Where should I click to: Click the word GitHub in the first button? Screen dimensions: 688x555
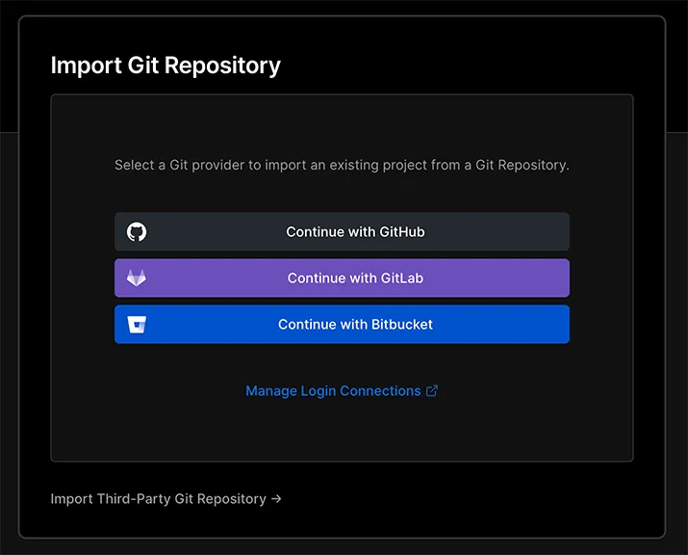point(402,231)
